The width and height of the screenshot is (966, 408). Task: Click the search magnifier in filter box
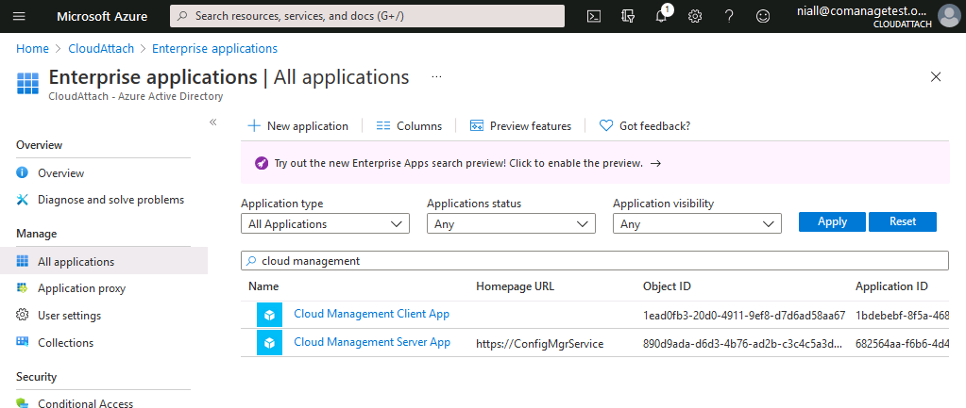(251, 261)
